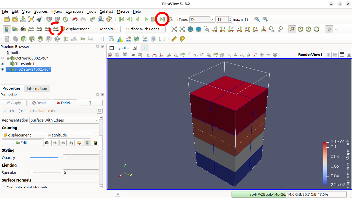Split RenderView1 vertically

click(x=335, y=55)
